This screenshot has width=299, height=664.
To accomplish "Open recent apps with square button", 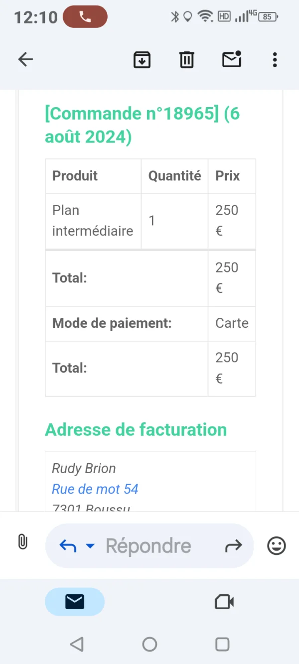I will pyautogui.click(x=222, y=644).
